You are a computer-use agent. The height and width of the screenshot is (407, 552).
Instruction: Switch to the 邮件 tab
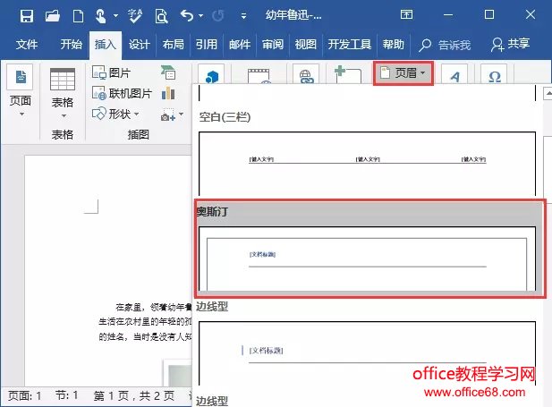[240, 45]
